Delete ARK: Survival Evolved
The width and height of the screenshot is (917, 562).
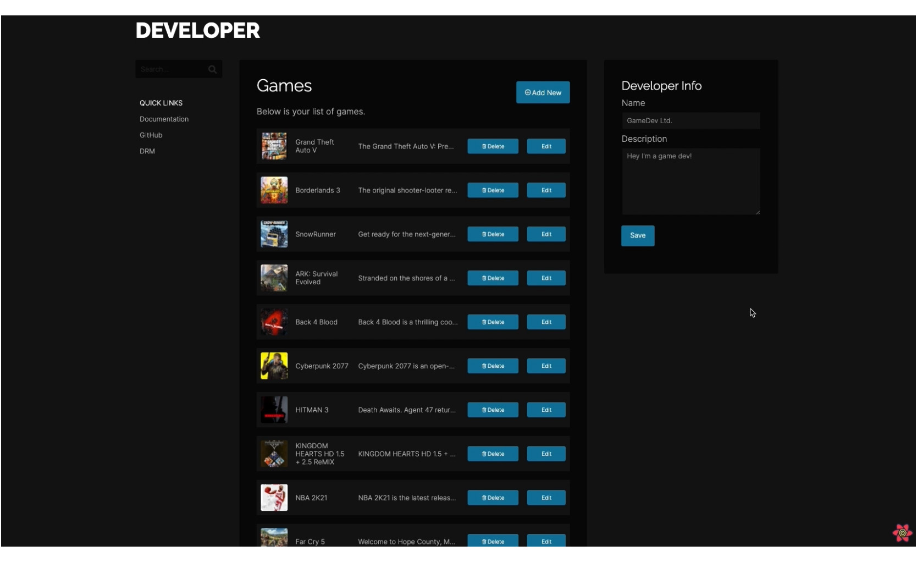click(x=493, y=278)
